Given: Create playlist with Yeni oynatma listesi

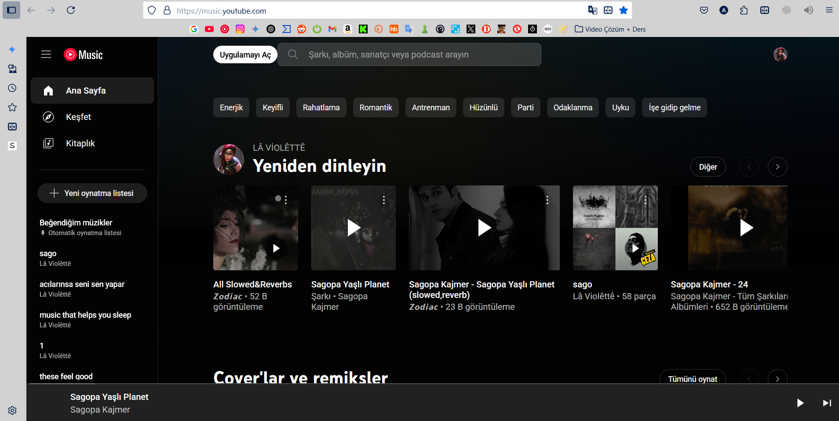Looking at the screenshot, I should 92,193.
